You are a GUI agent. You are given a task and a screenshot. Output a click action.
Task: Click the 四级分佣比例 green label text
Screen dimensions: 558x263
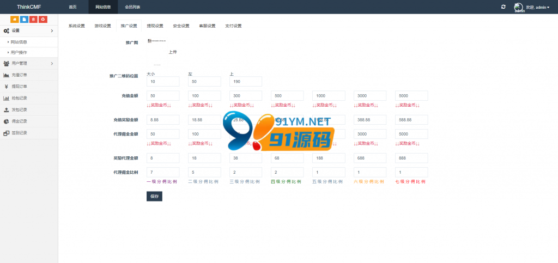pos(286,182)
